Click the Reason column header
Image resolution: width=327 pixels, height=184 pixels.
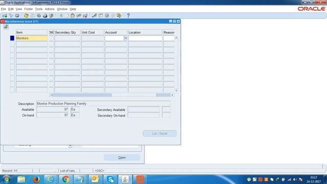point(169,32)
